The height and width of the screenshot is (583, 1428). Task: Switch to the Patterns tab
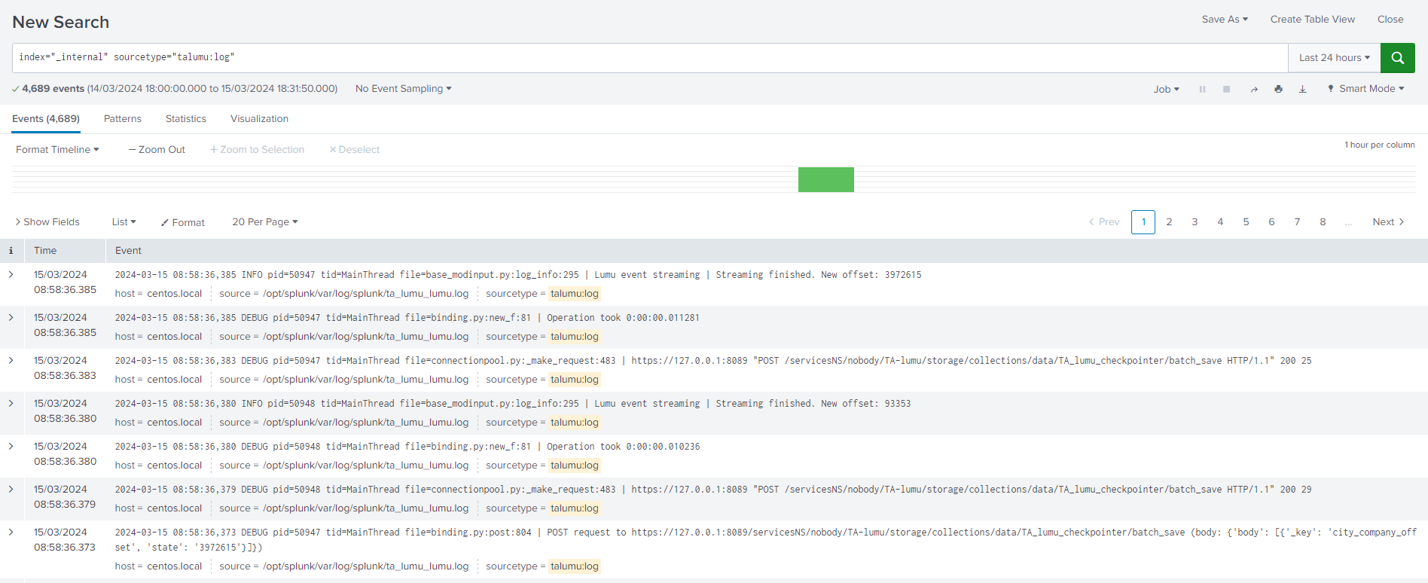(122, 119)
